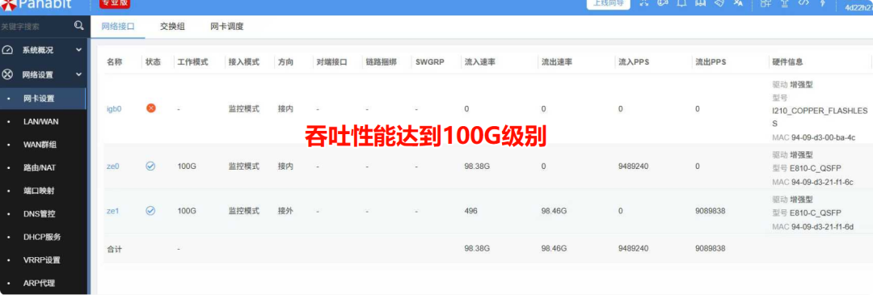Open the ze0 interface link

113,166
